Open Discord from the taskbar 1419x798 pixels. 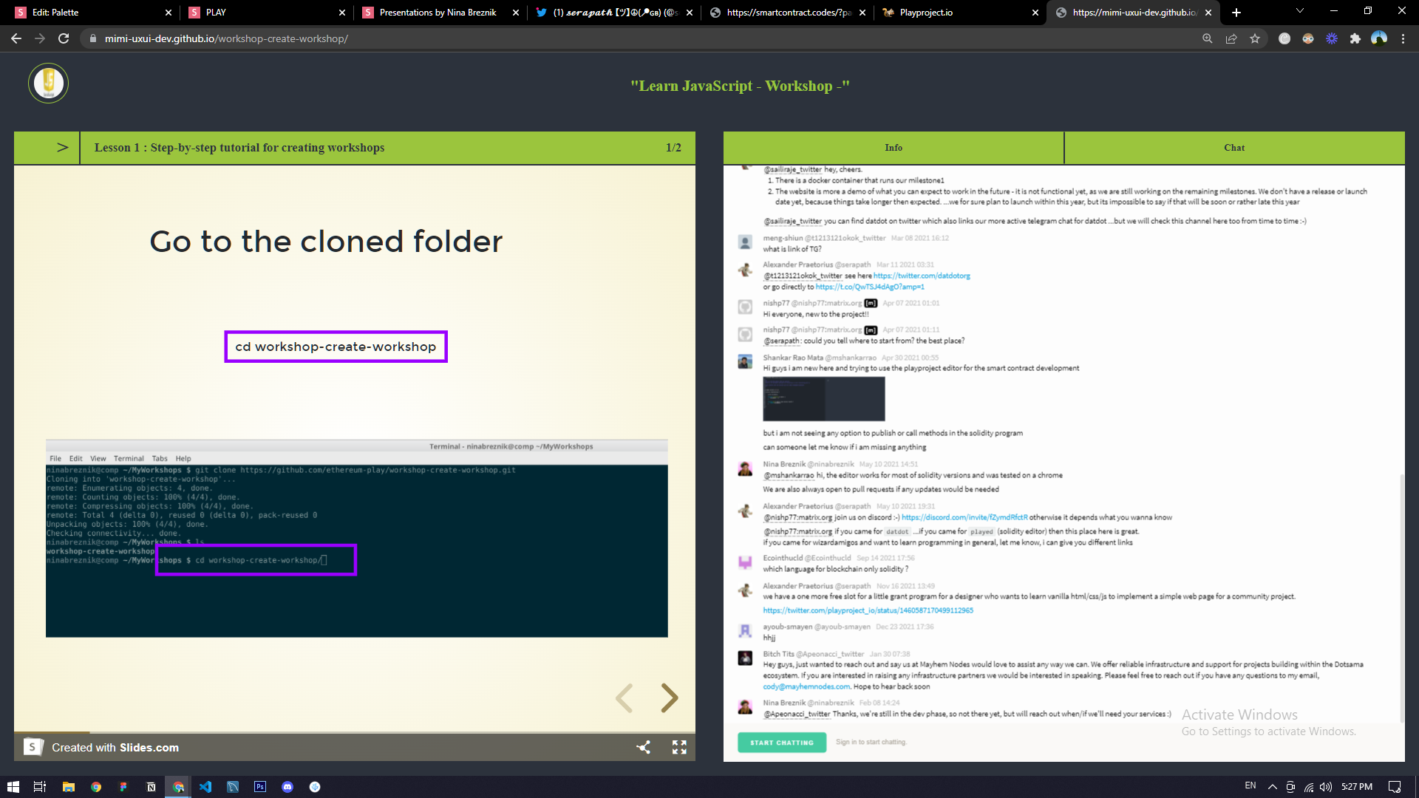[x=287, y=787]
